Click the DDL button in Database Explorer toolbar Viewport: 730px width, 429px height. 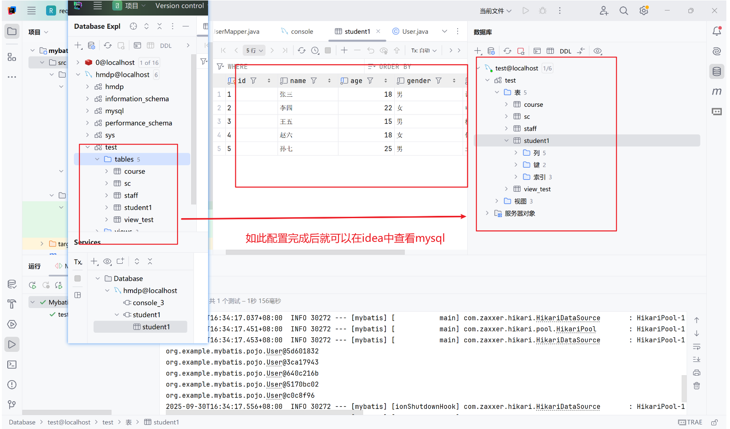pyautogui.click(x=166, y=46)
